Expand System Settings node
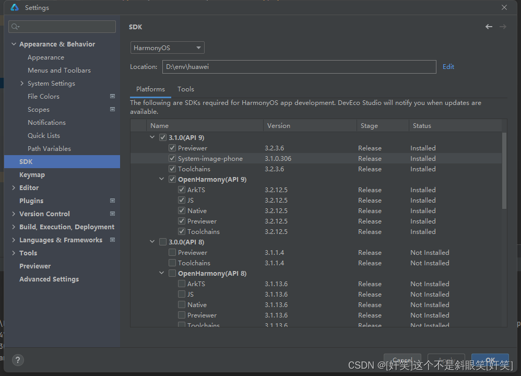Viewport: 521px width, 376px height. coord(22,83)
